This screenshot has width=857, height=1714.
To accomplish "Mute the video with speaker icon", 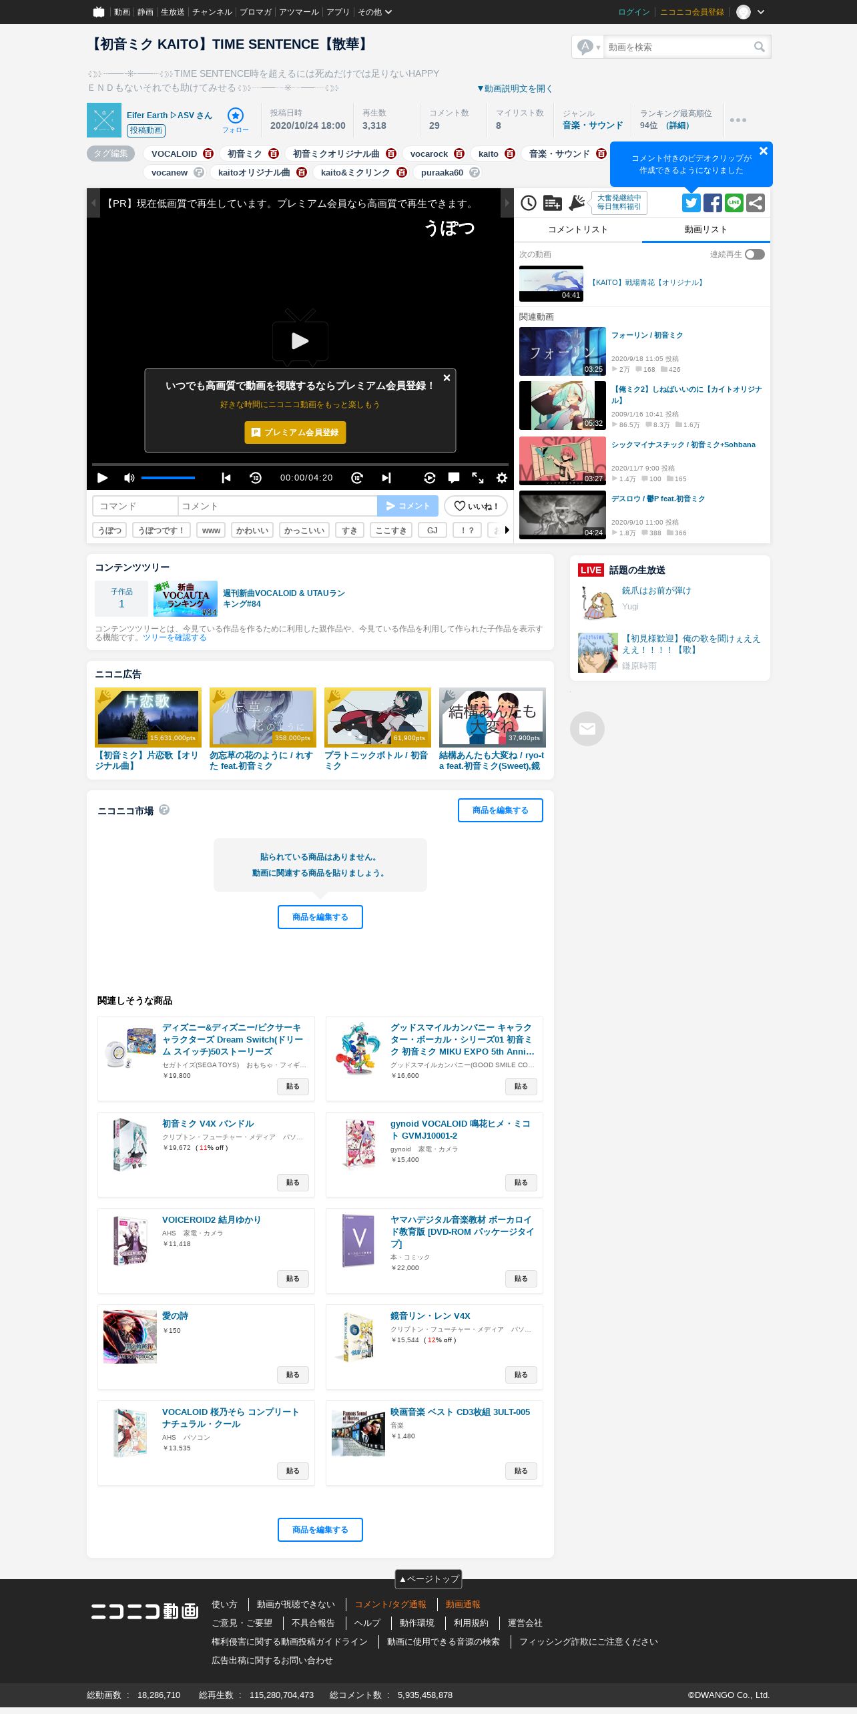I will pos(129,478).
